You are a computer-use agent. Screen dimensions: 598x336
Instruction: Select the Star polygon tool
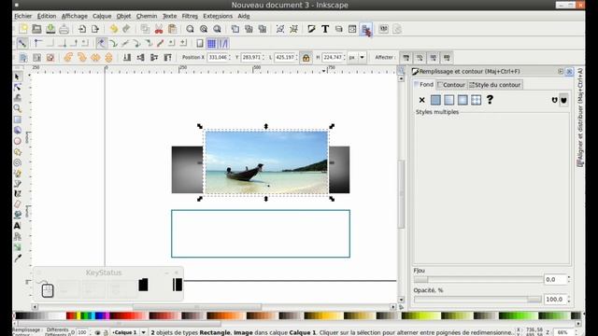pos(17,152)
